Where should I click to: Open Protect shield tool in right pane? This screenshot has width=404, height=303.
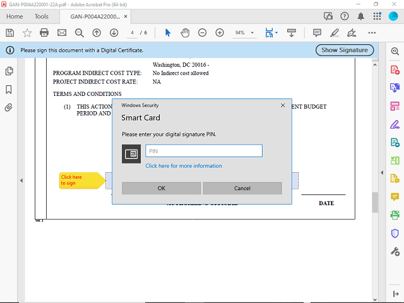pyautogui.click(x=395, y=233)
